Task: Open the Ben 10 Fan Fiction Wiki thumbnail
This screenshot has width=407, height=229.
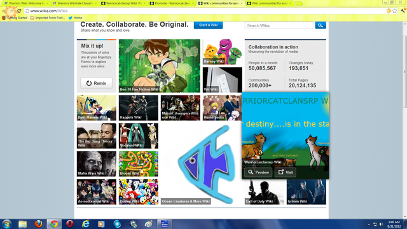Action: (x=160, y=66)
